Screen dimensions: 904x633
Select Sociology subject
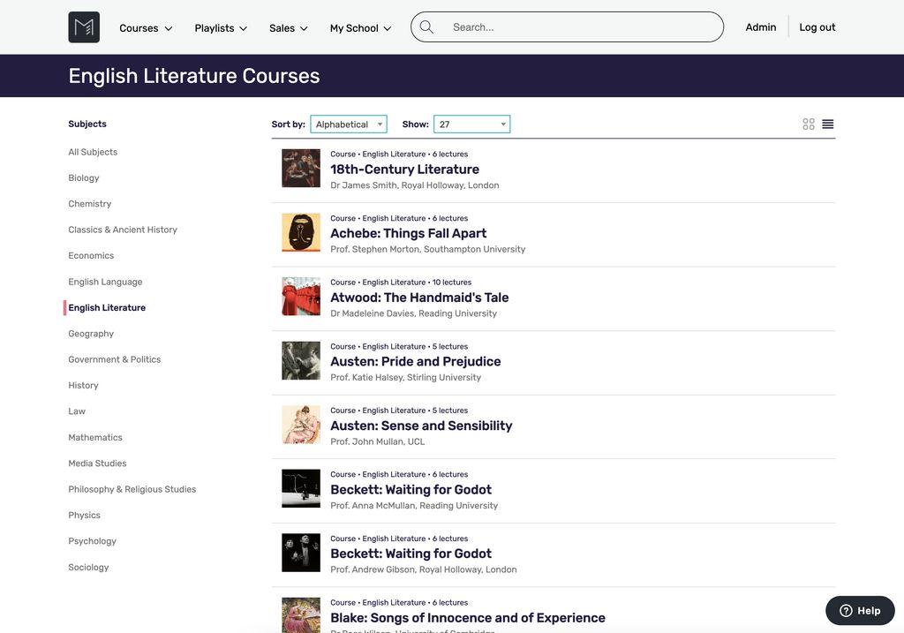(x=88, y=567)
